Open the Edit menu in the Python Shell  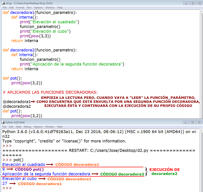[11, 127]
